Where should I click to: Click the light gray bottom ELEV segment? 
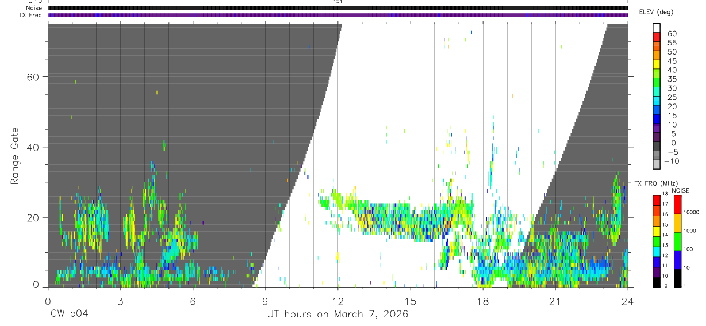coord(657,164)
